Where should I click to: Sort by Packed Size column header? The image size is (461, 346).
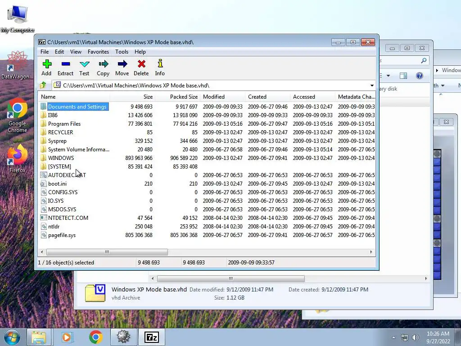[x=177, y=97]
